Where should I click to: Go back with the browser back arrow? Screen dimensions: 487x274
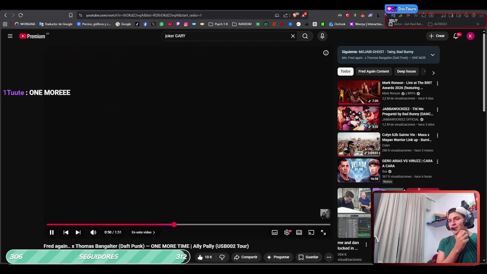pyautogui.click(x=5, y=15)
